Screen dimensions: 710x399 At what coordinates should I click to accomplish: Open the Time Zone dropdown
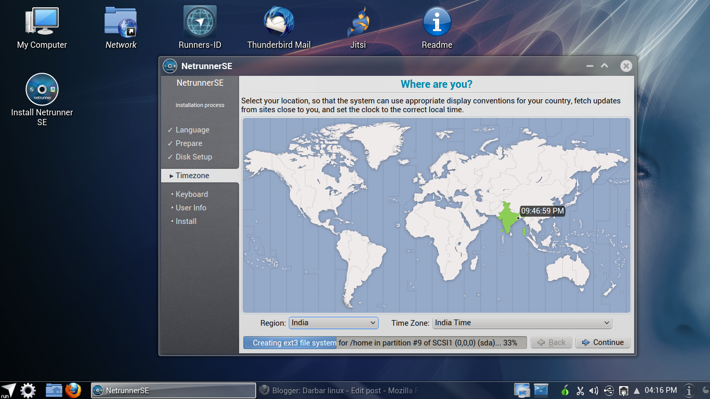point(521,323)
